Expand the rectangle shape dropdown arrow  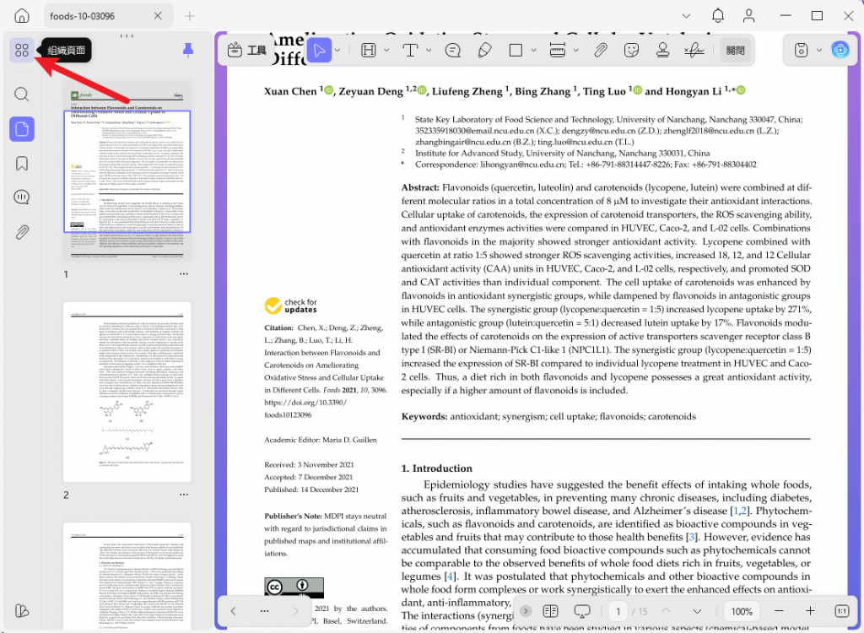pyautogui.click(x=533, y=50)
